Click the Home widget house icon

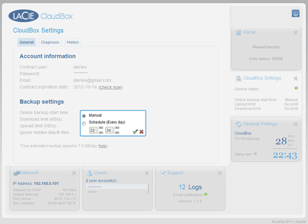pyautogui.click(x=238, y=33)
